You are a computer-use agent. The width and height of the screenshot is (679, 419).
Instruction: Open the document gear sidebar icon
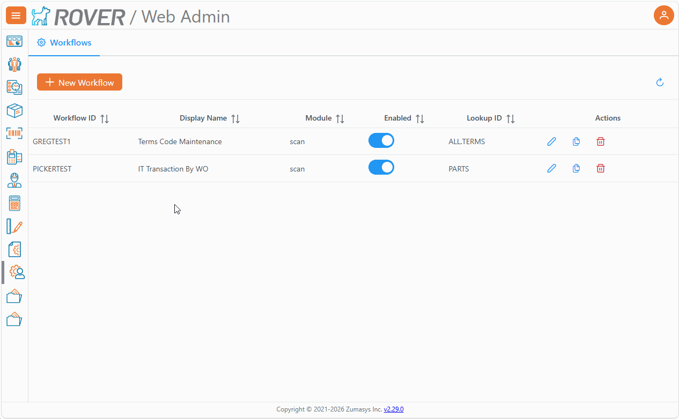point(14,249)
